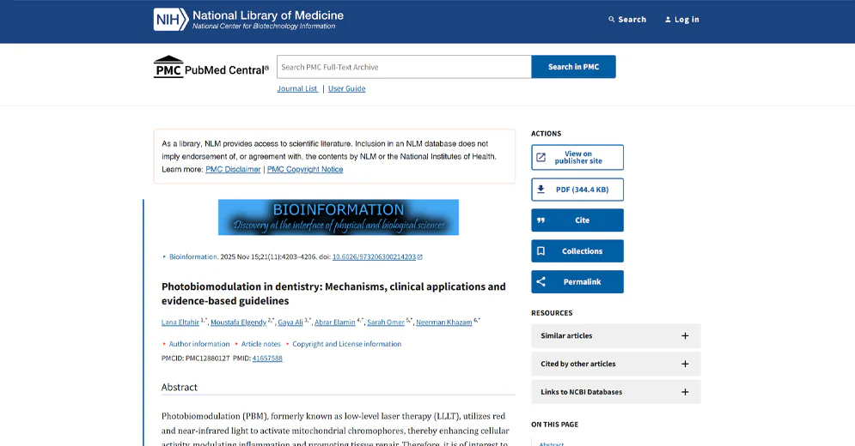Click the bookmark icon on Collections
Image resolution: width=855 pixels, height=446 pixels.
(540, 251)
